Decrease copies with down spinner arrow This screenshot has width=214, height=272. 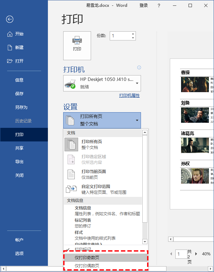[x=133, y=38]
